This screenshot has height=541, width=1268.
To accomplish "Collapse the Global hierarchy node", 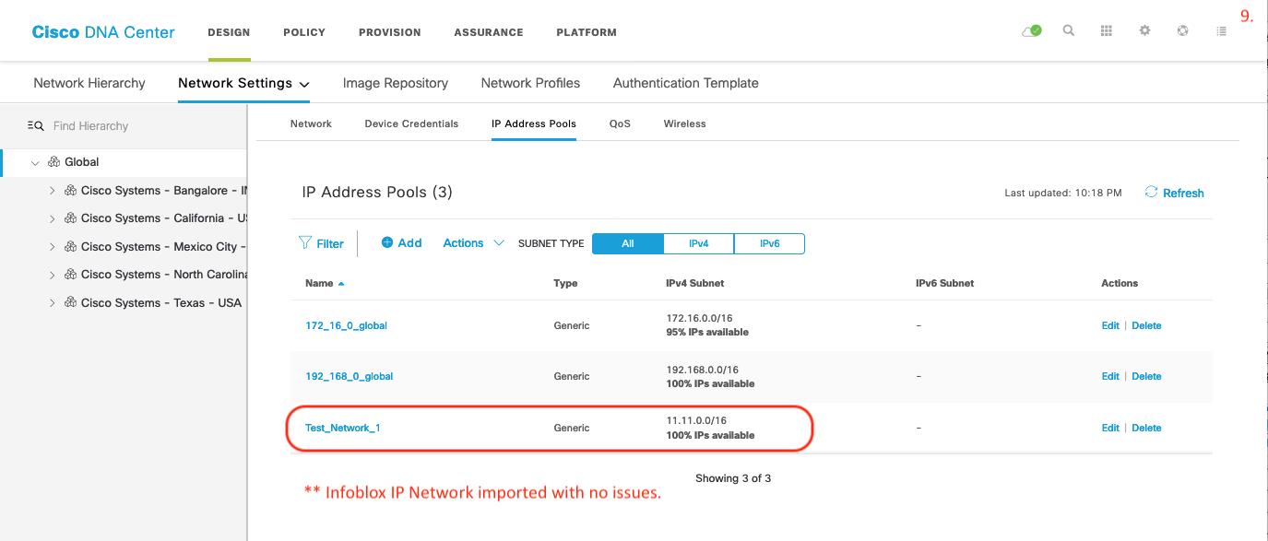I will coord(35,161).
